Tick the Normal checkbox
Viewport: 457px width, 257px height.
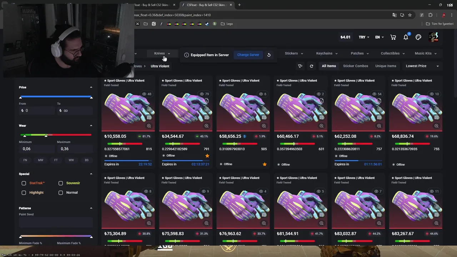pyautogui.click(x=61, y=193)
